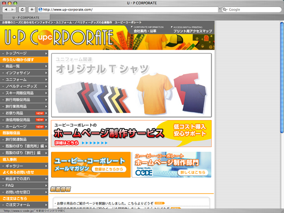Open 会社案内・沿革 corporate information link

[145, 31]
